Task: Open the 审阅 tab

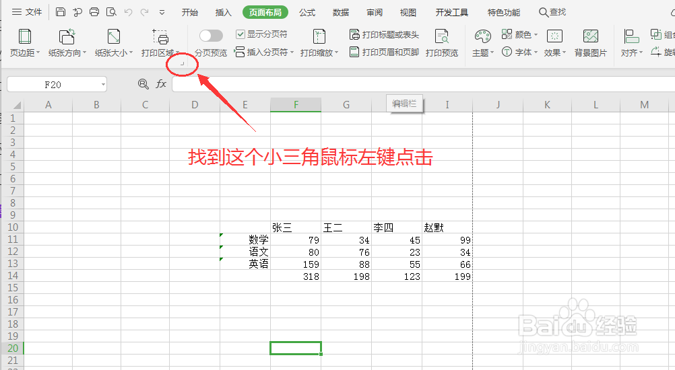Action: pos(375,13)
